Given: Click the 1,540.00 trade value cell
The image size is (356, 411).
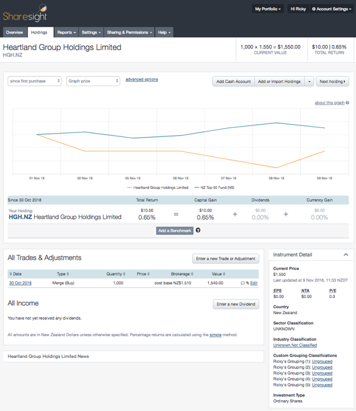Looking at the screenshot, I should tap(215, 283).
